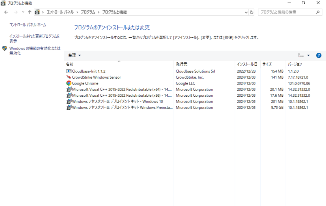Click the search box for programs

tap(290, 12)
